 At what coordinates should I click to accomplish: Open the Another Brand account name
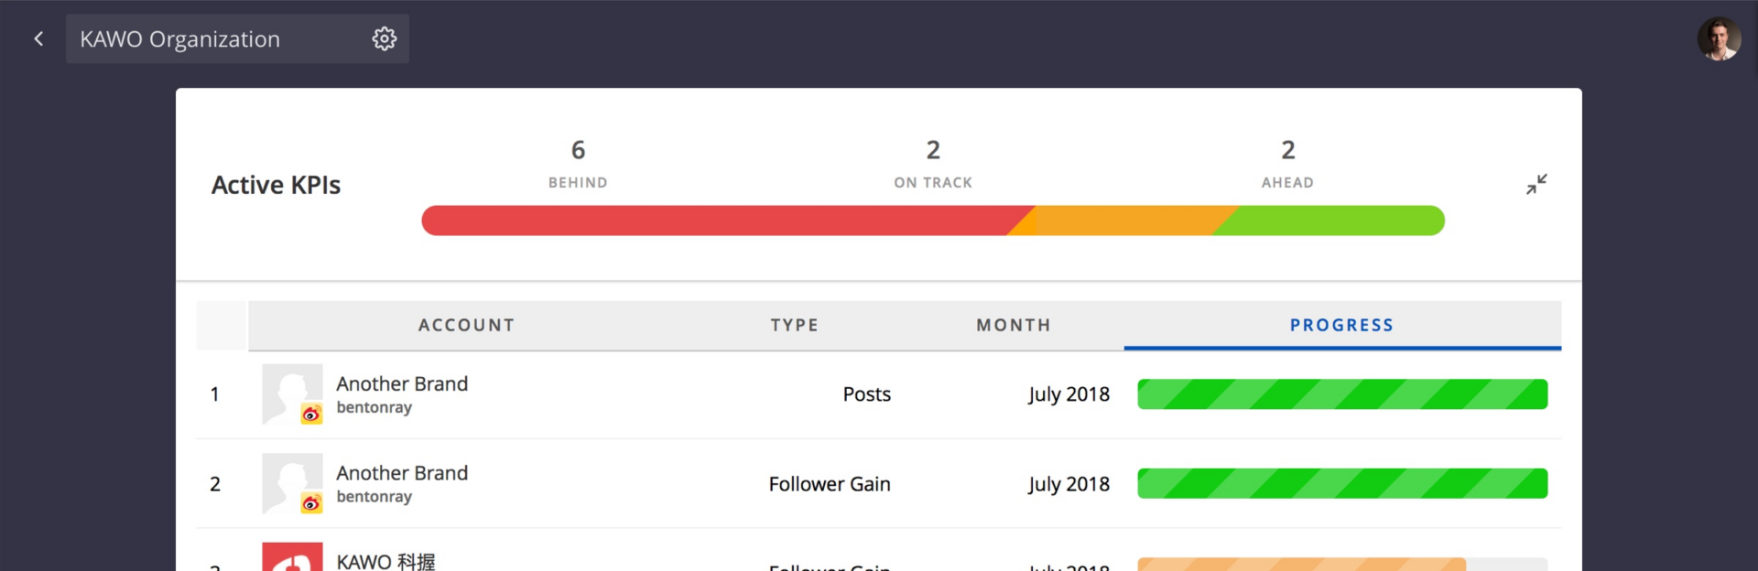[401, 383]
